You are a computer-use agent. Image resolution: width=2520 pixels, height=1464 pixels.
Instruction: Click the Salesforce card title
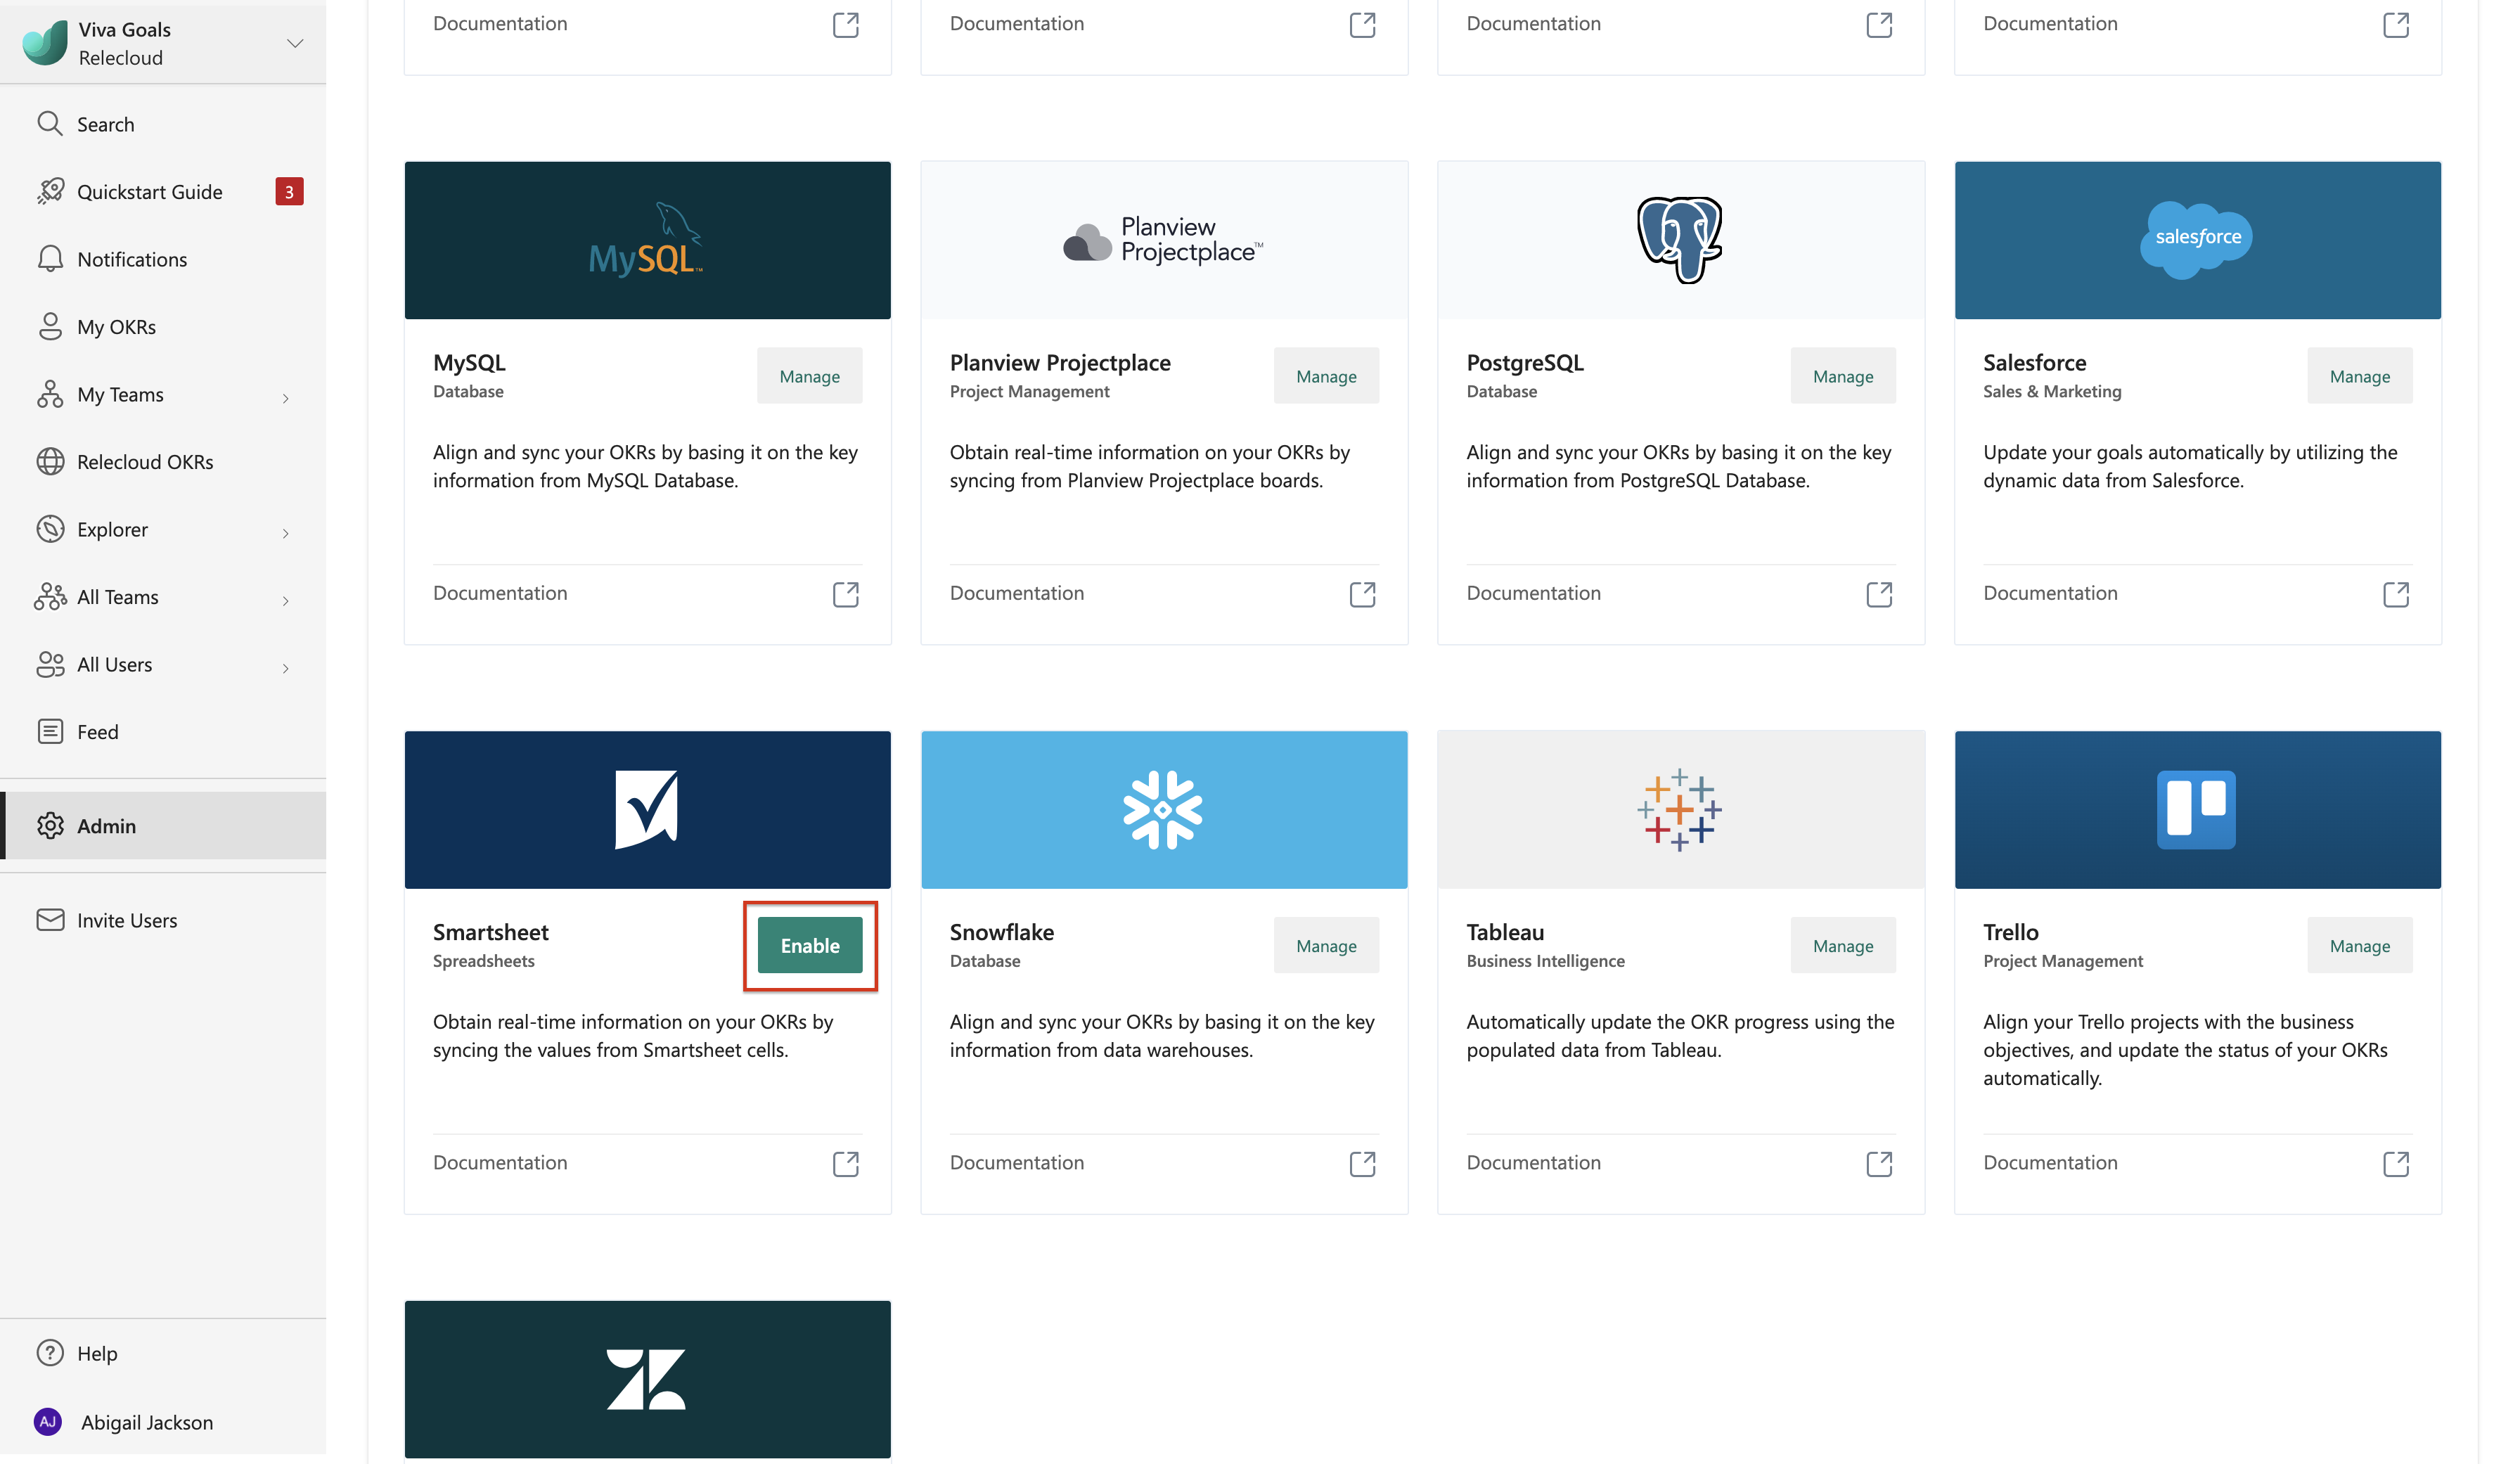coord(2034,362)
